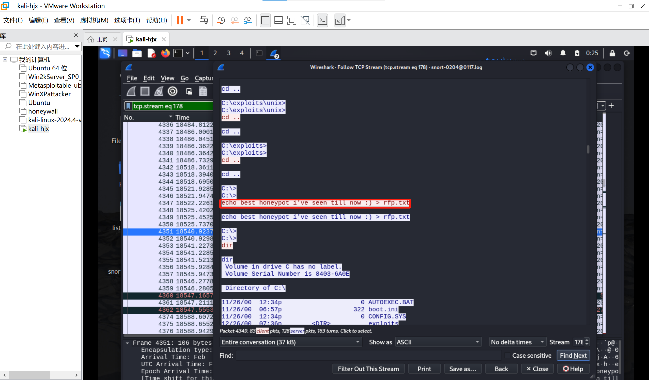
Task: Open the 编辑(E) menu
Action: [38, 20]
